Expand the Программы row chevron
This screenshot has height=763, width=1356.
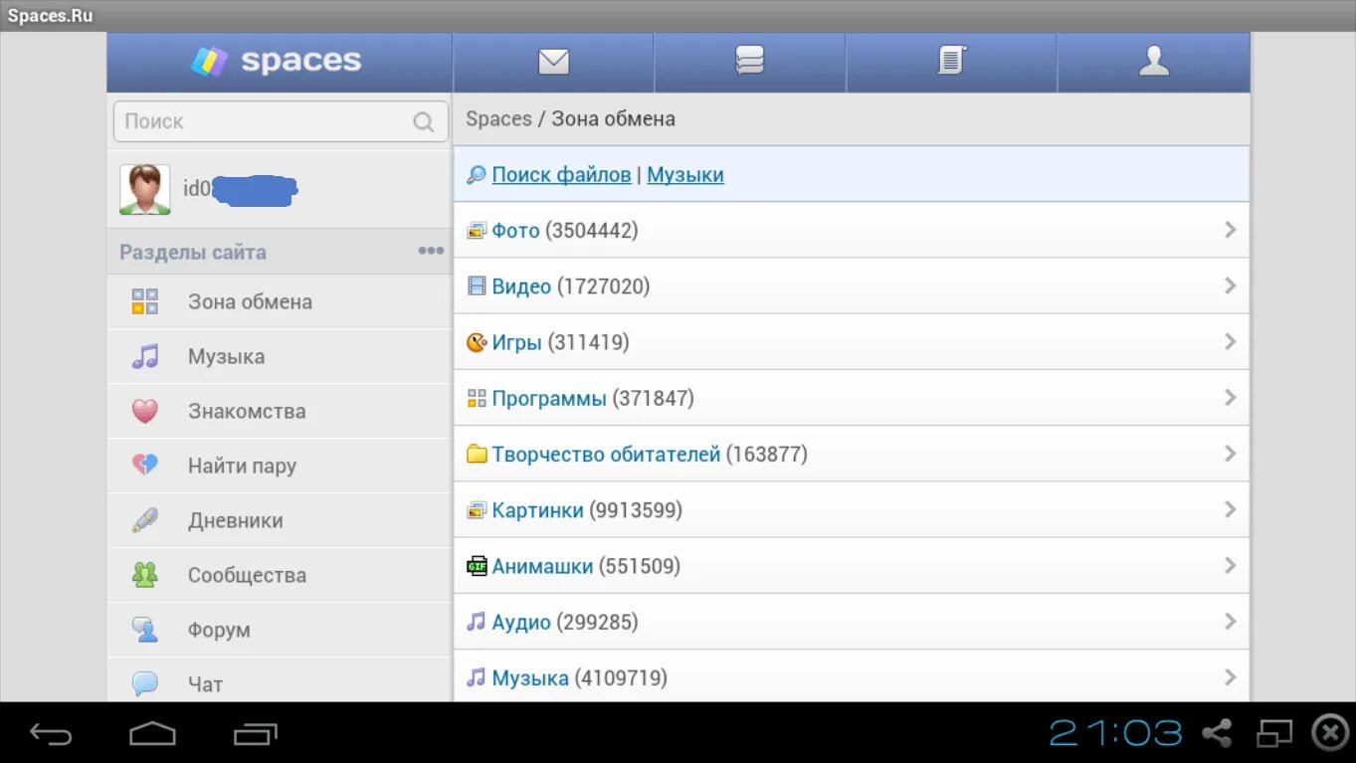point(1231,398)
